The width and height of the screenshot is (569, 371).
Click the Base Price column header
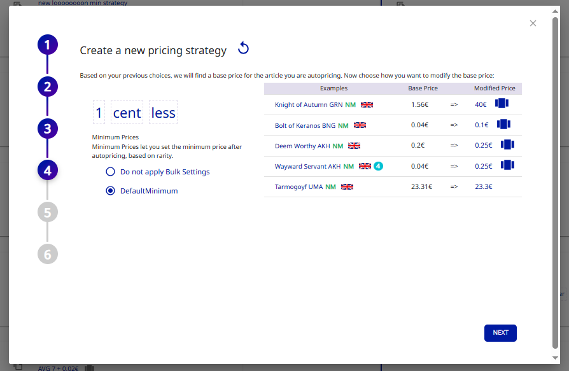[423, 88]
